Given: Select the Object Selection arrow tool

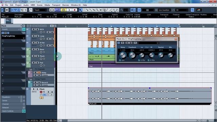Looking at the screenshot, I should (x=81, y=10).
